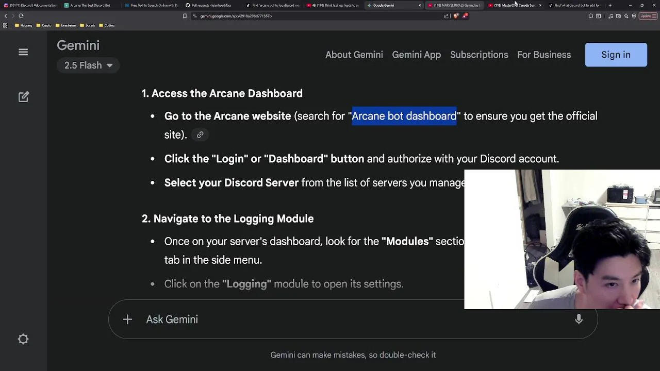Image resolution: width=660 pixels, height=371 pixels.
Task: Click the webcam overlay video
Action: pos(562,240)
